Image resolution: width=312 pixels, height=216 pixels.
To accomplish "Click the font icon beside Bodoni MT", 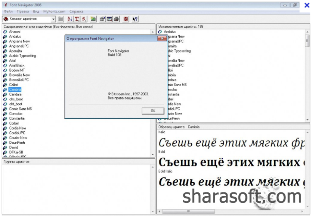I will 5,70.
